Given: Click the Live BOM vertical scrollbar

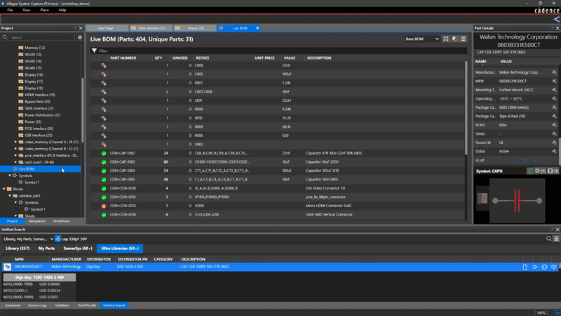Looking at the screenshot, I should click(x=466, y=107).
